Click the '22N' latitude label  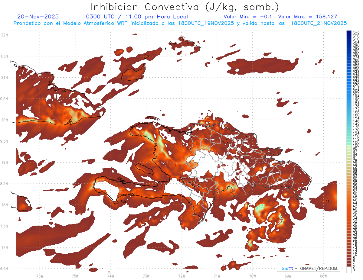pos(5,35)
